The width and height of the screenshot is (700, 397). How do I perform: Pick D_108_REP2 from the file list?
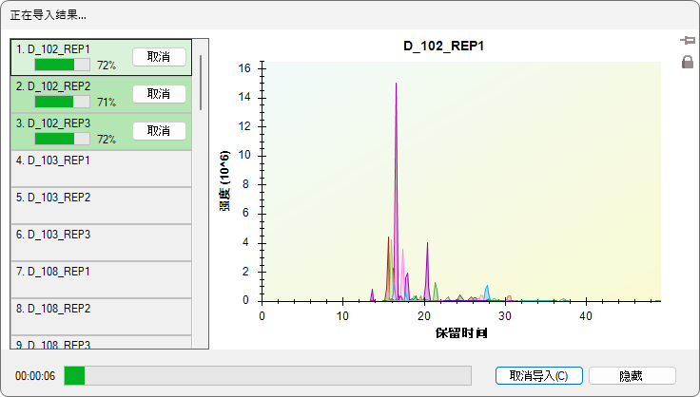pyautogui.click(x=100, y=316)
